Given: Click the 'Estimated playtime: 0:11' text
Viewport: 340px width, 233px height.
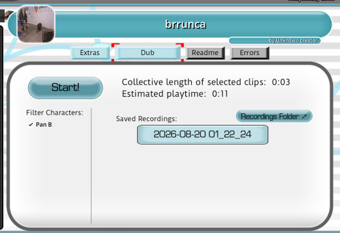Looking at the screenshot, I should pos(175,94).
